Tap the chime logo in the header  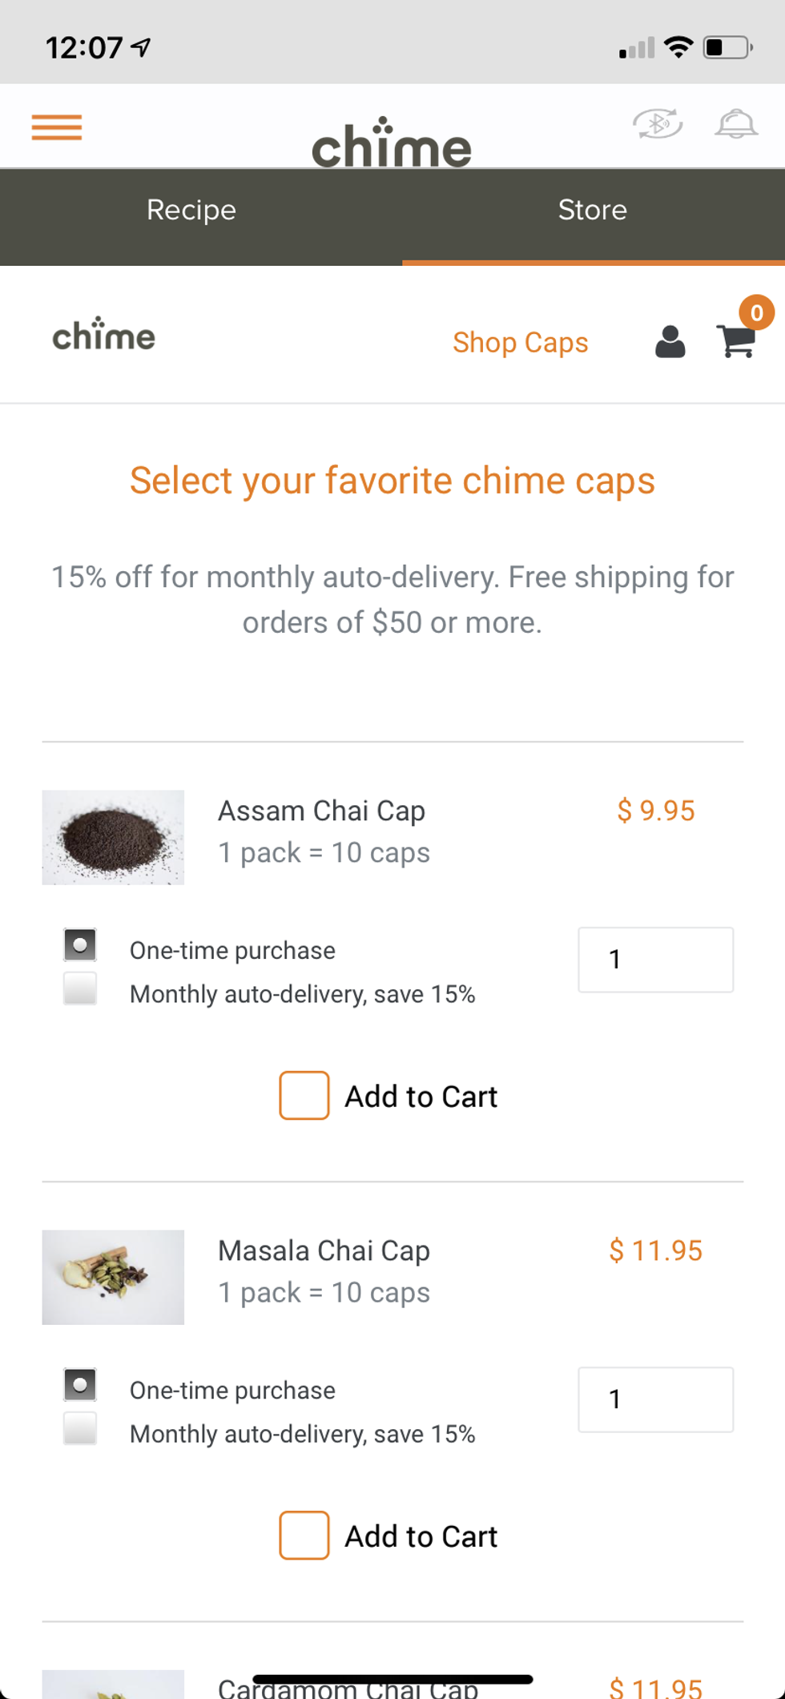(x=391, y=143)
